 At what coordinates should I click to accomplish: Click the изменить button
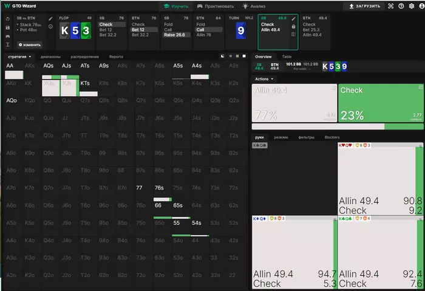point(30,45)
